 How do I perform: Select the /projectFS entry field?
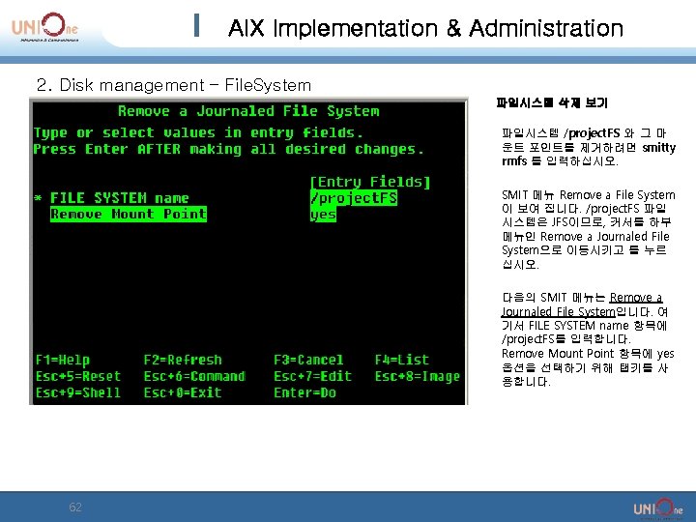(354, 198)
